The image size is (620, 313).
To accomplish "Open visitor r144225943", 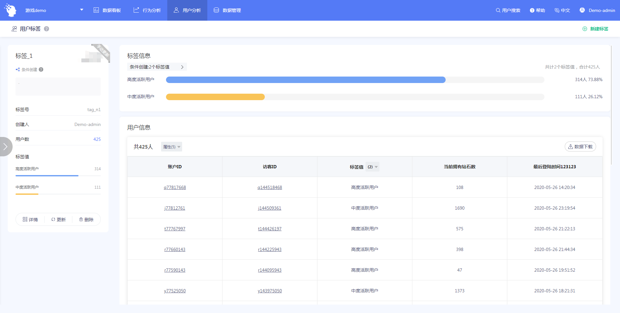I will tap(270, 249).
